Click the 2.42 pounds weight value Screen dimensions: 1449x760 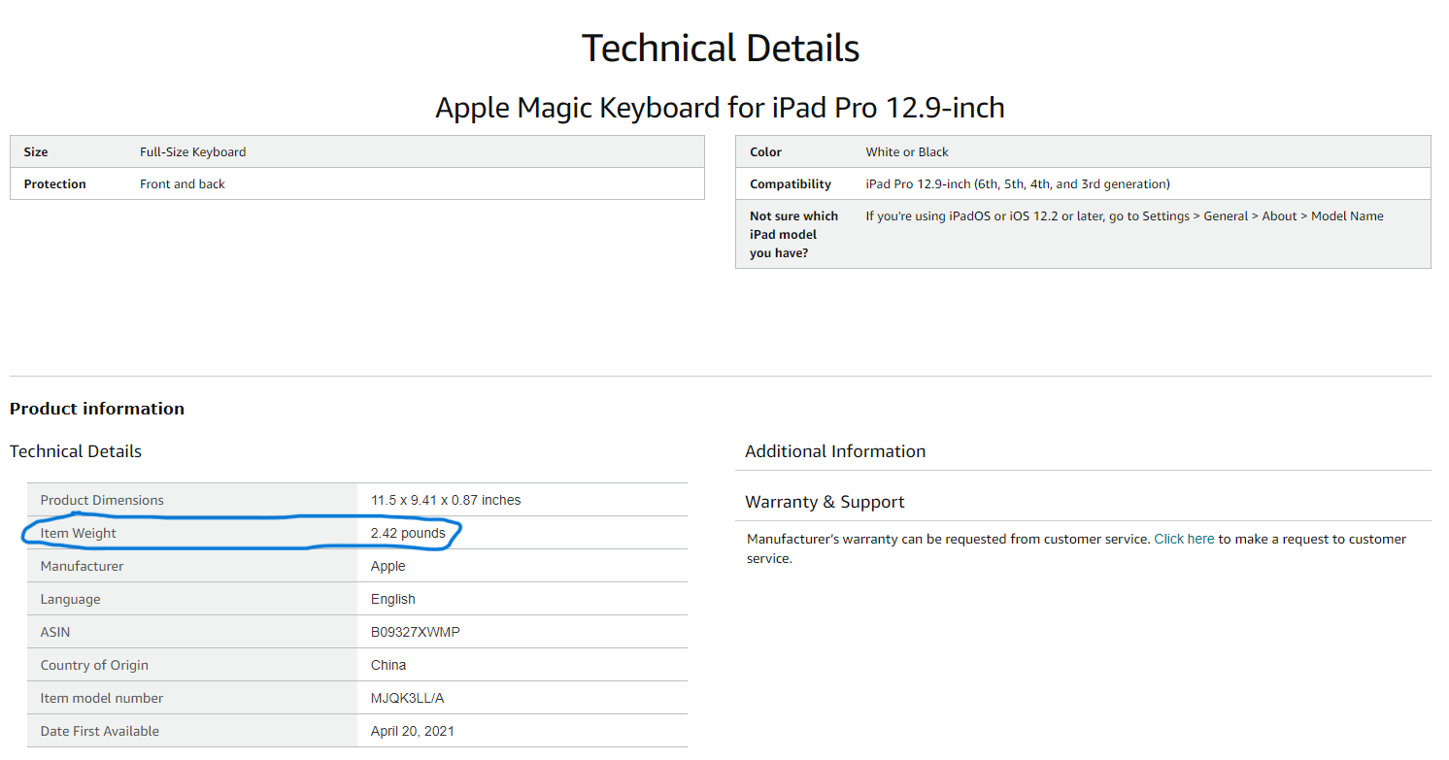pyautogui.click(x=408, y=533)
